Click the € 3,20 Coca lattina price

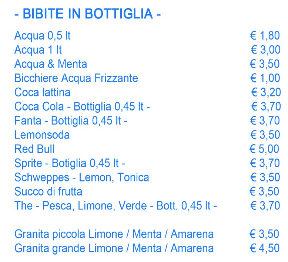click(x=266, y=92)
